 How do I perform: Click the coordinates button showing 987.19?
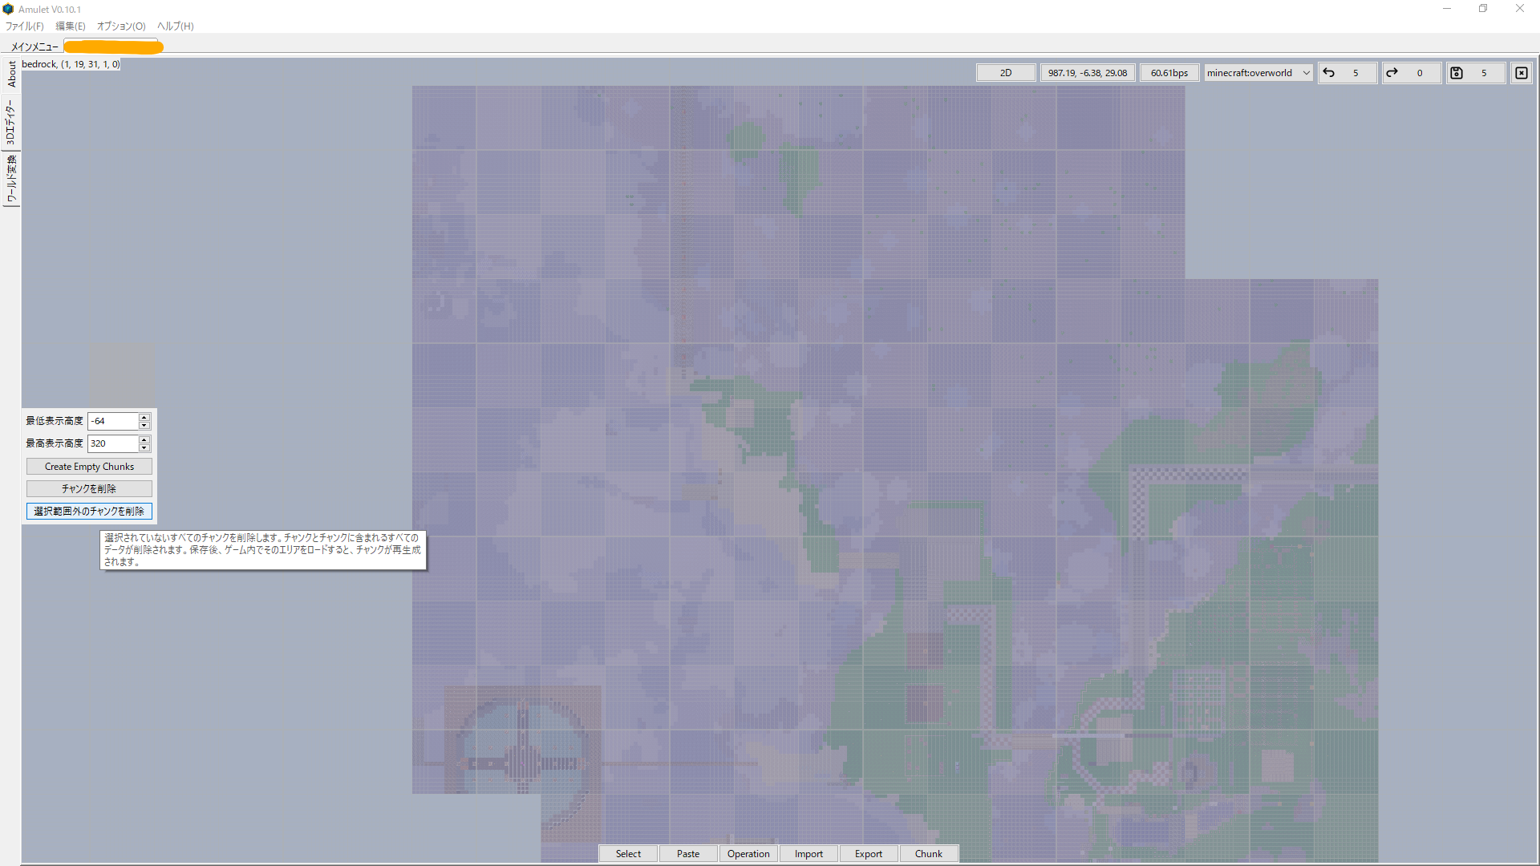(1087, 73)
